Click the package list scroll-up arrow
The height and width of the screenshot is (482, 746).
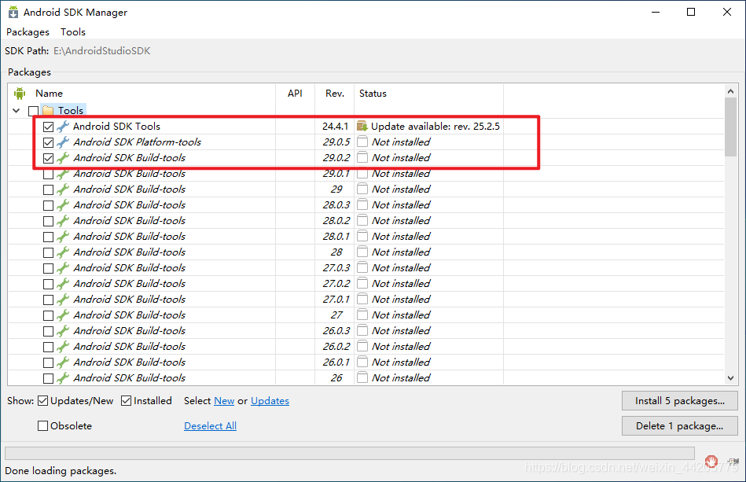[731, 91]
